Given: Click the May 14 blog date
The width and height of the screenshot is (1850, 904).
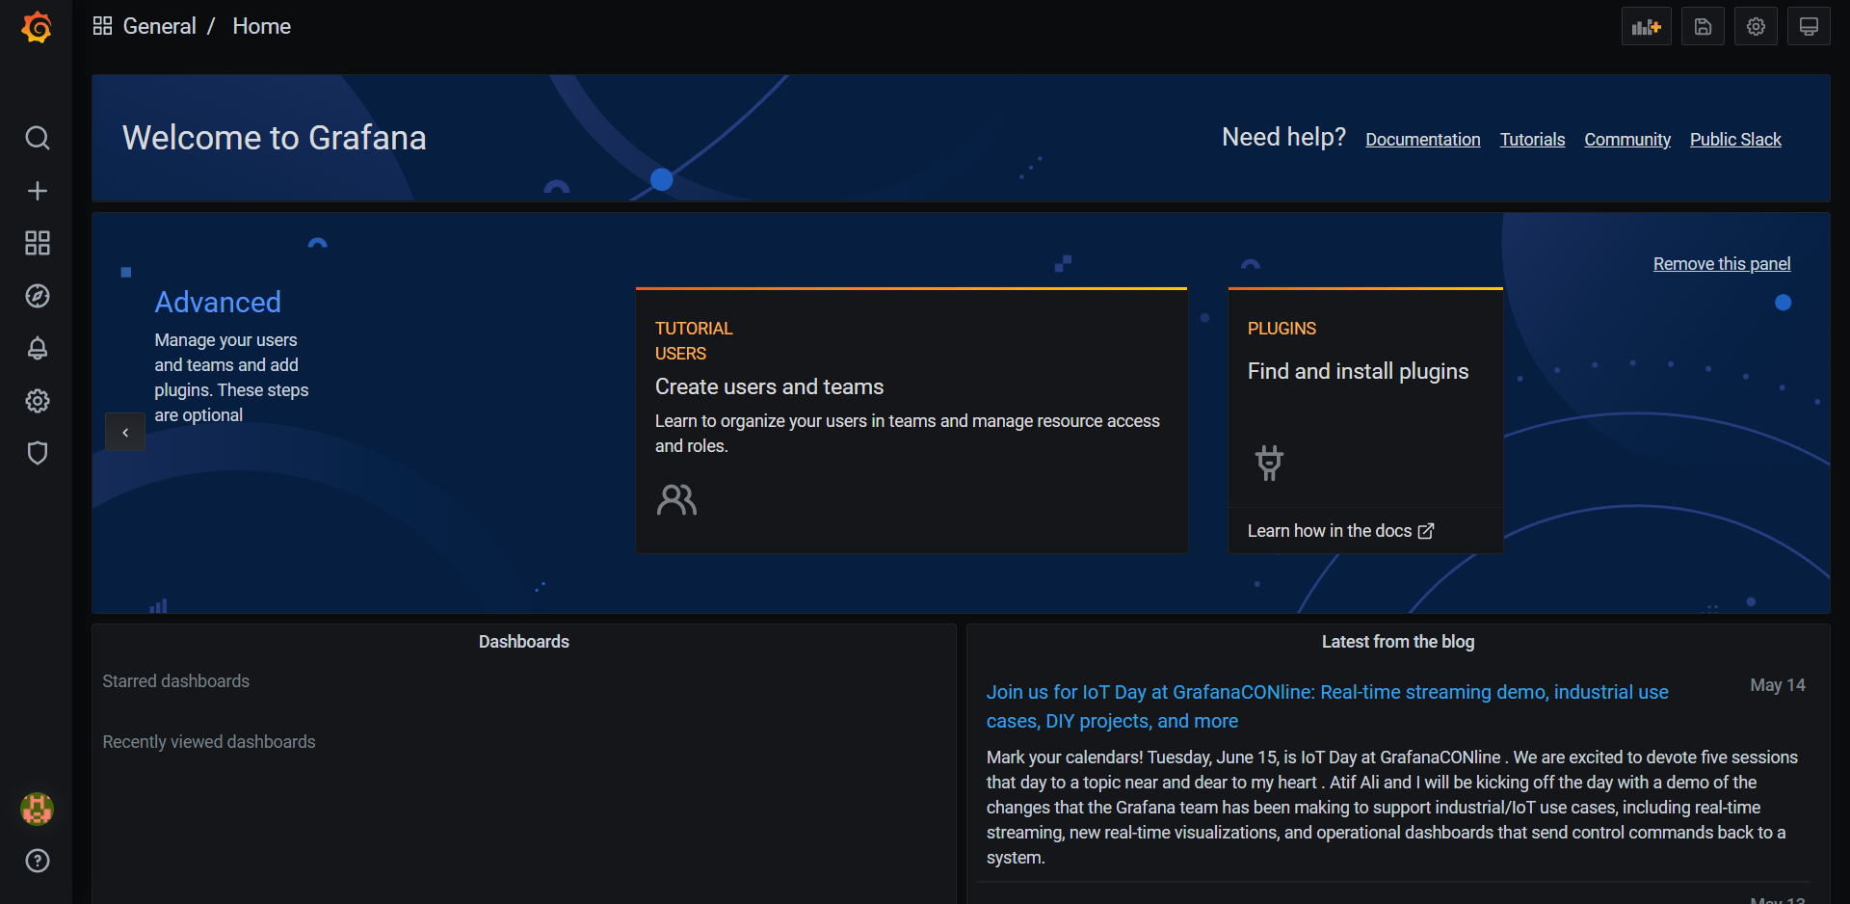Looking at the screenshot, I should [x=1778, y=685].
